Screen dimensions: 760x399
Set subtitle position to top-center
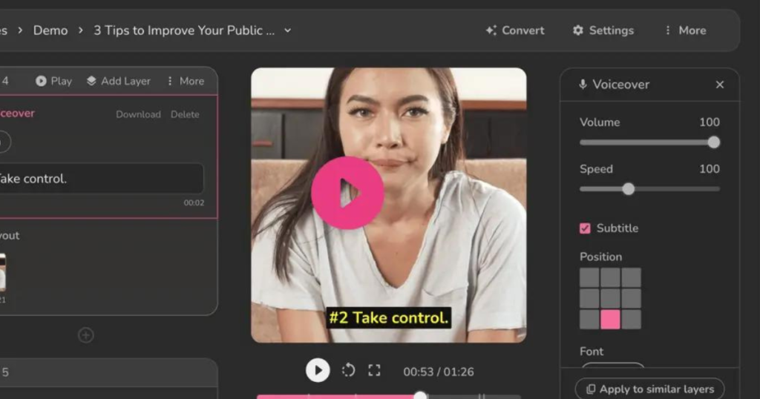point(610,277)
